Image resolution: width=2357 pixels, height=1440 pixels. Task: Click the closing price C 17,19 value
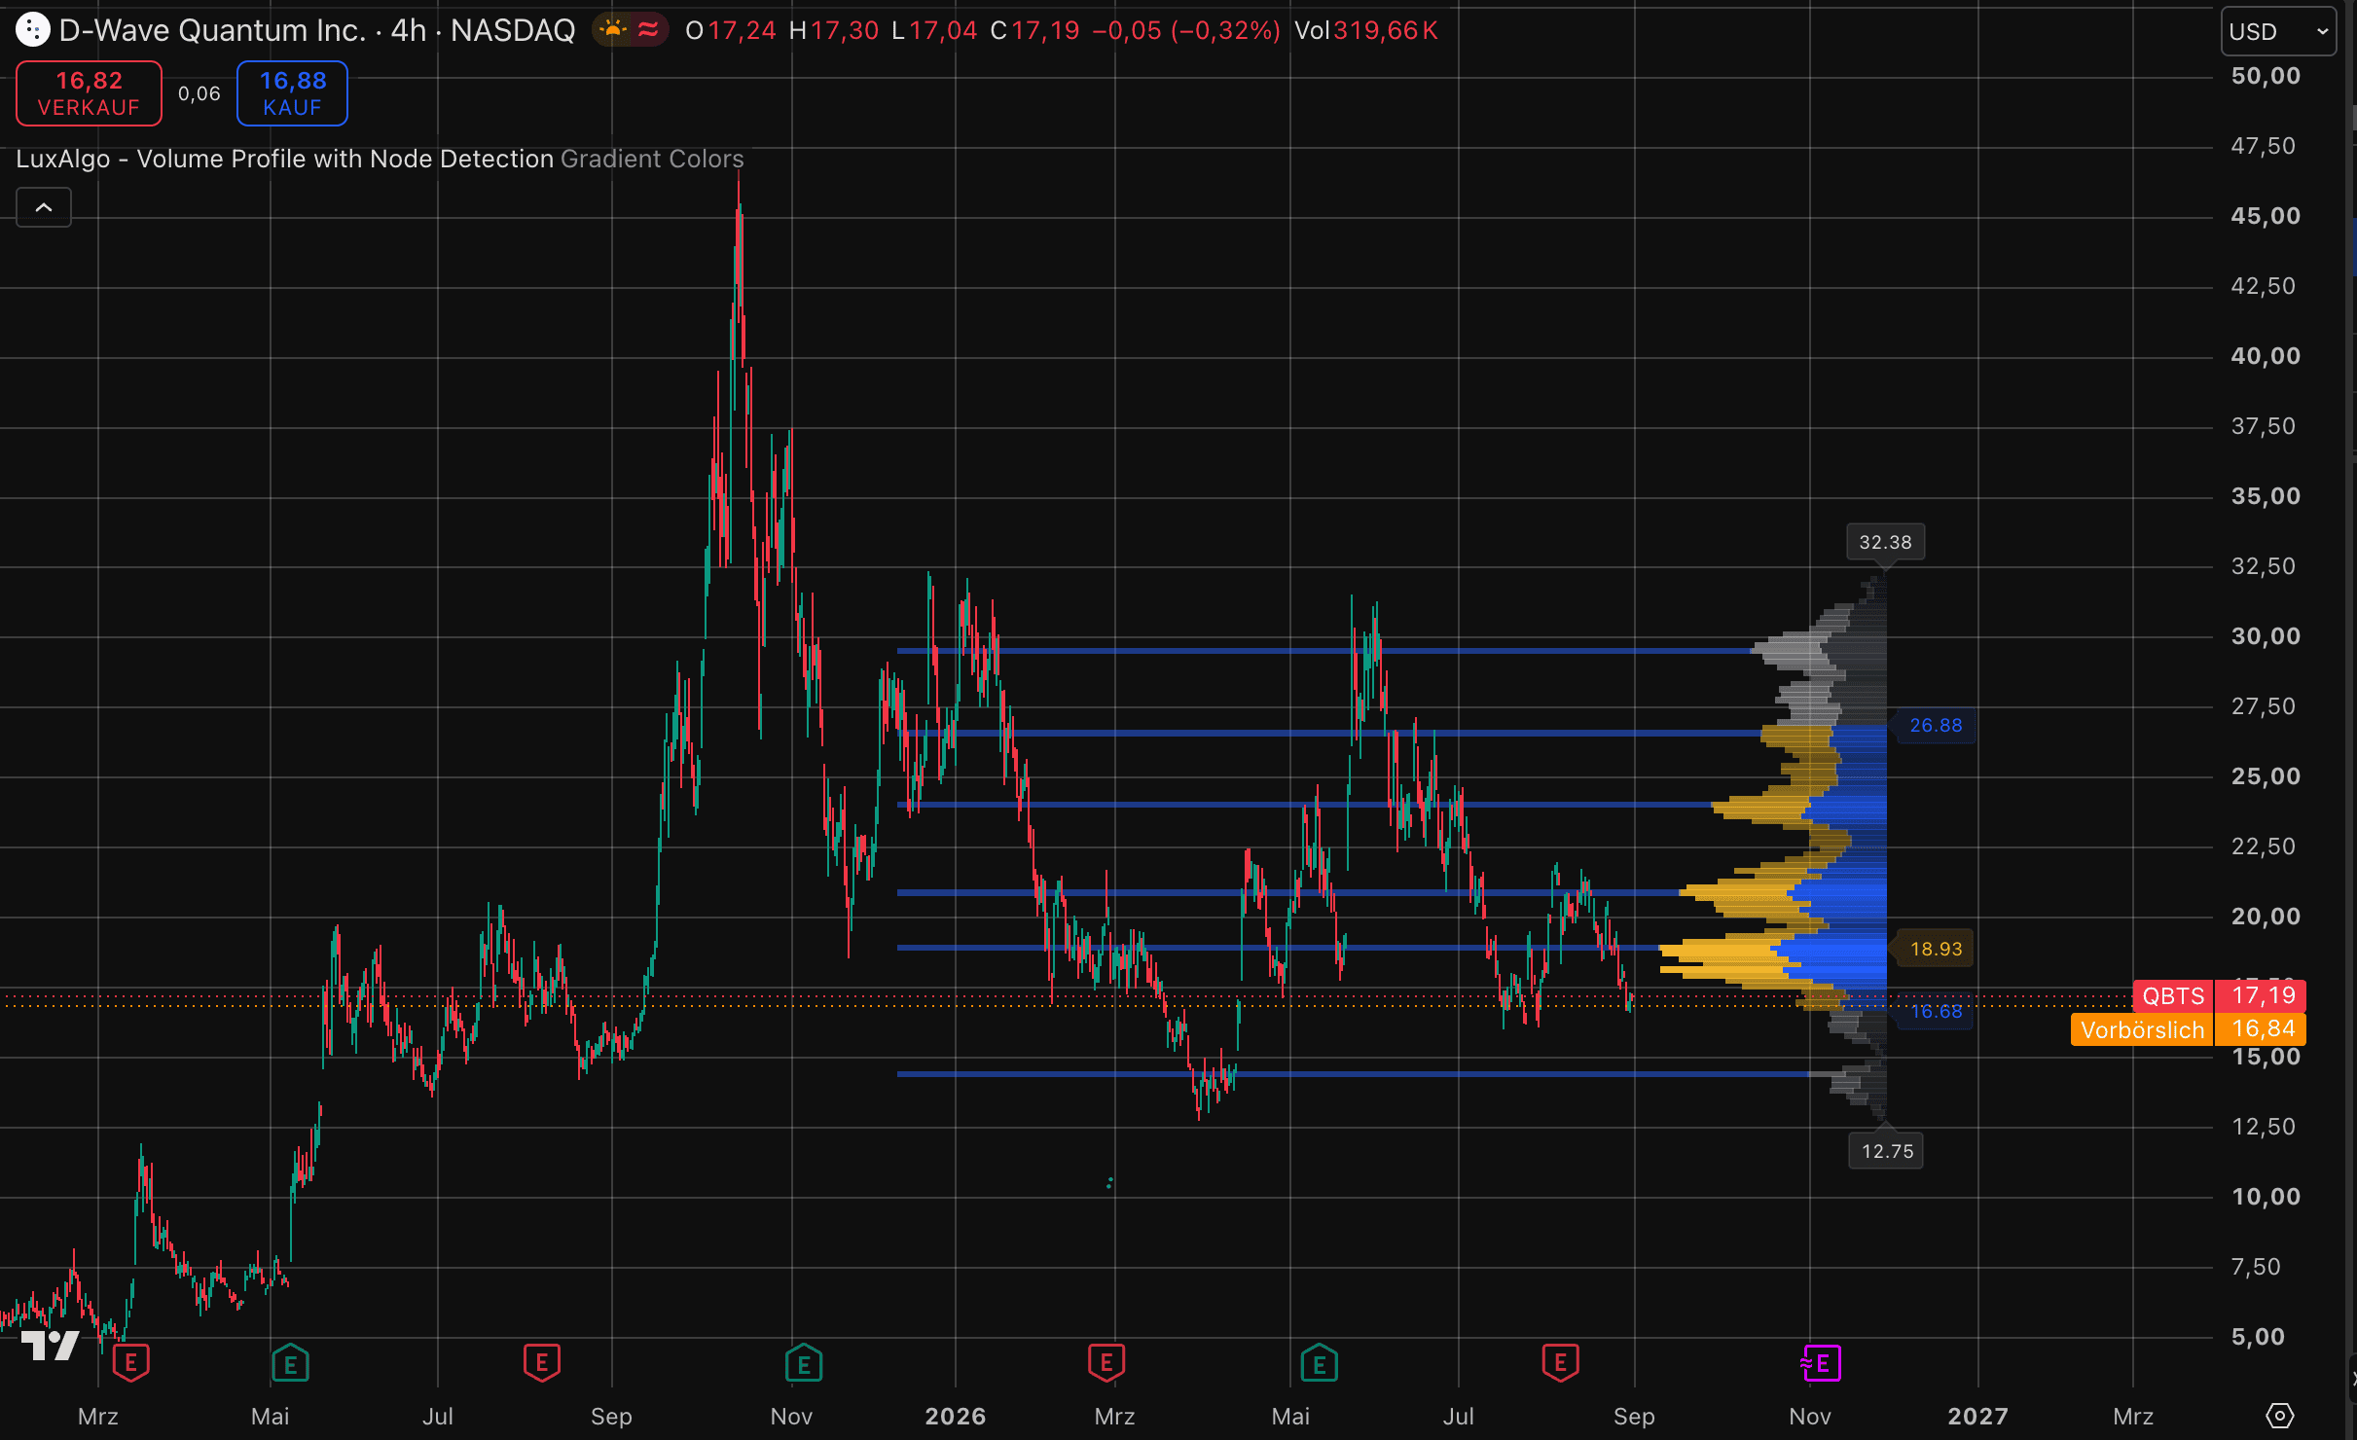point(1034,30)
